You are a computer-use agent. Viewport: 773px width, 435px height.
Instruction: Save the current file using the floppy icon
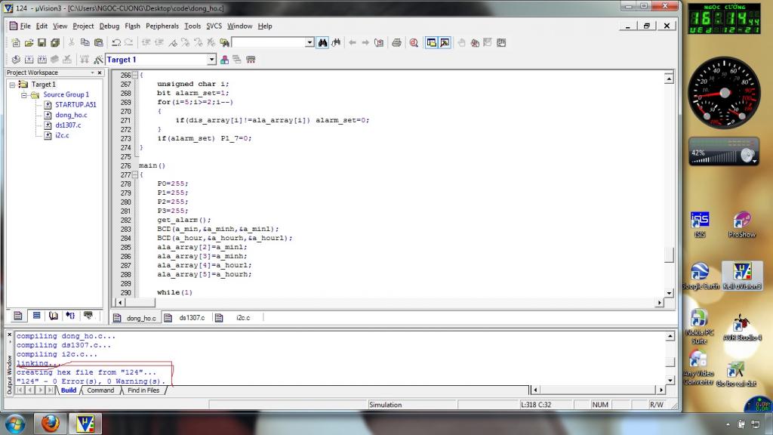pos(42,43)
